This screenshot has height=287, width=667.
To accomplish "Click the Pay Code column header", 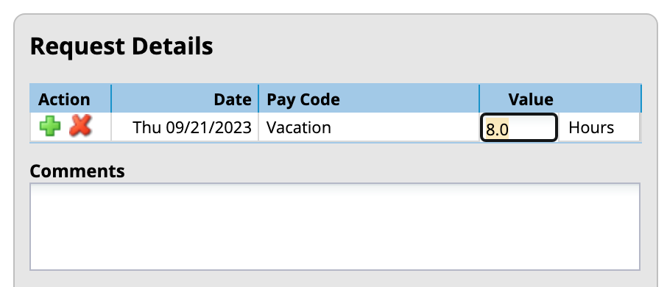I will click(303, 99).
